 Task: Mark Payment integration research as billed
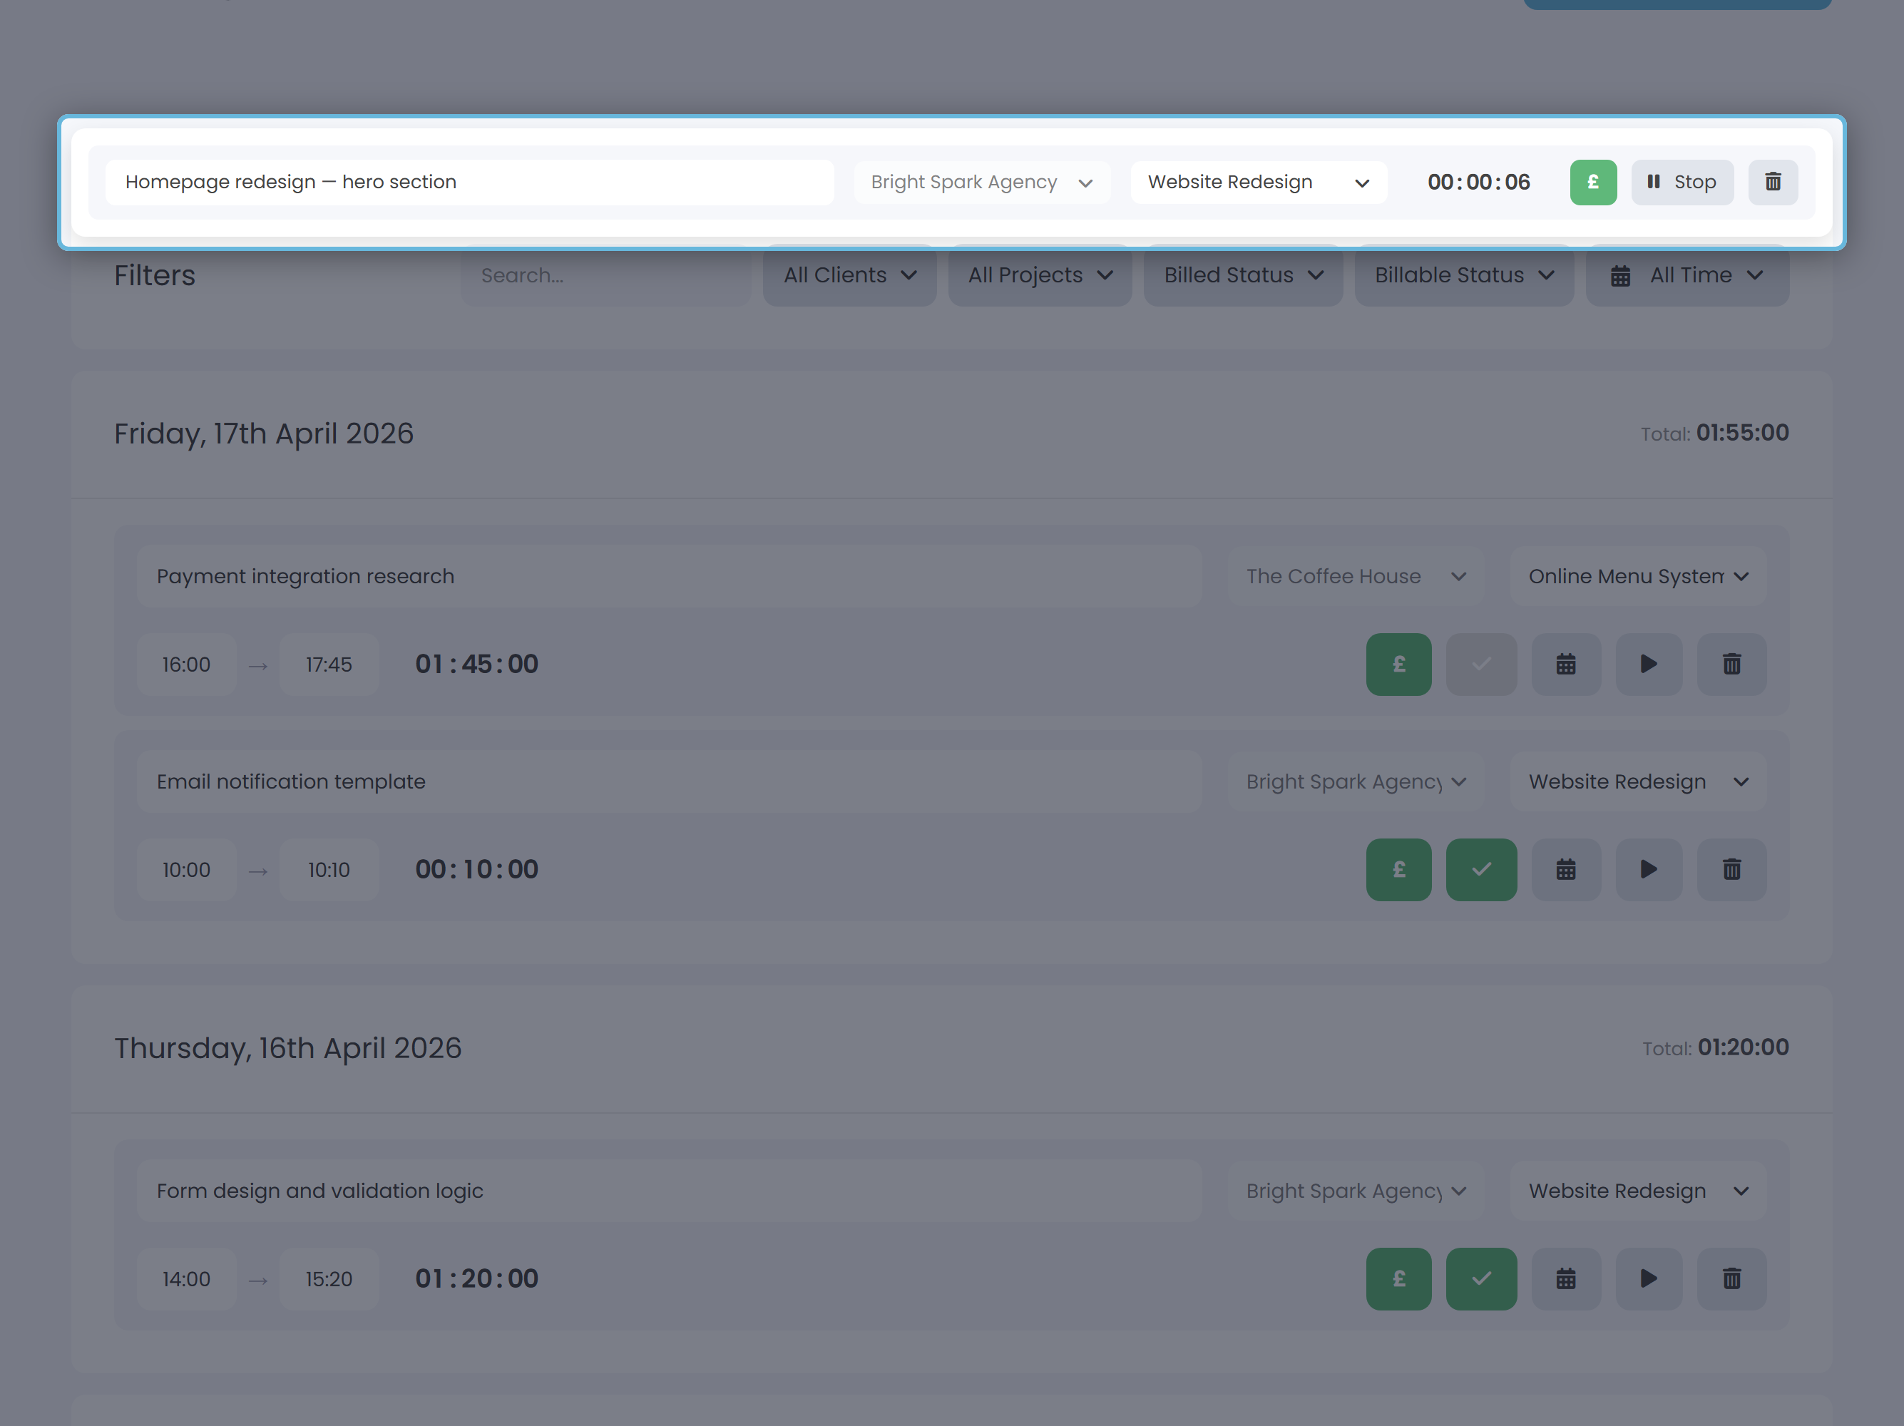tap(1480, 665)
